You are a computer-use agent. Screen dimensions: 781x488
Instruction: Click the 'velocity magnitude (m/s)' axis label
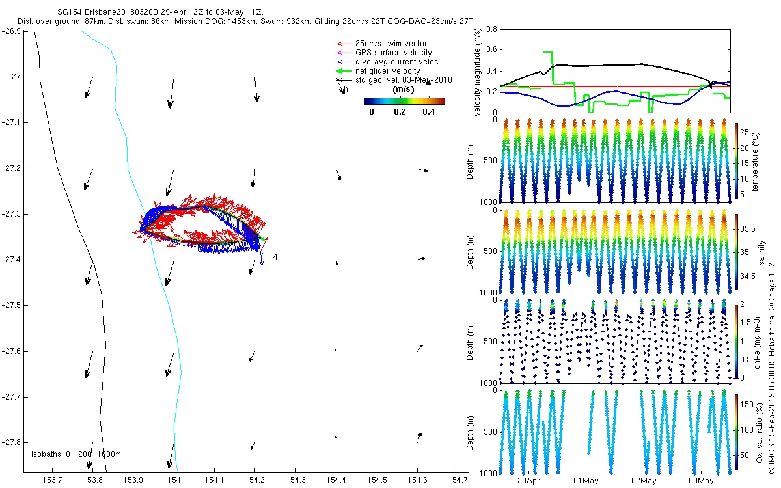[478, 72]
